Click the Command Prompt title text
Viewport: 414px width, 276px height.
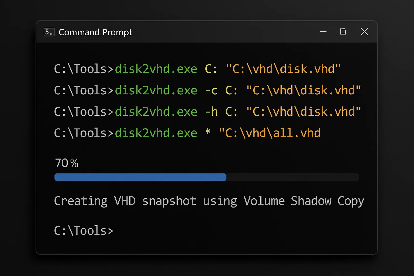click(95, 32)
